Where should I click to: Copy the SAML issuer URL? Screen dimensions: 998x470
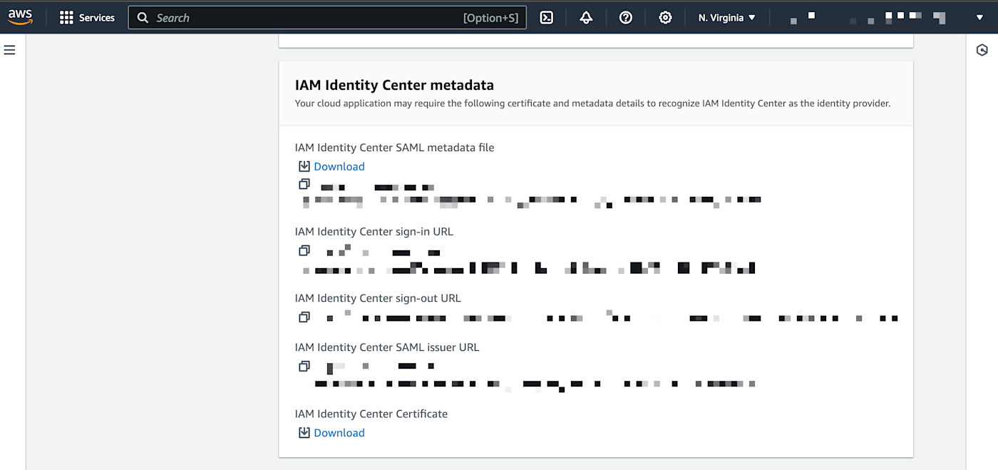point(304,366)
